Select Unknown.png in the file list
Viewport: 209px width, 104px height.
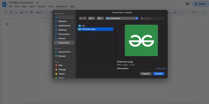(95, 29)
